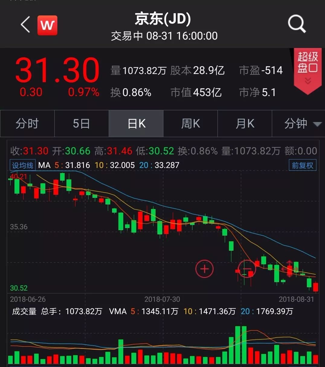Open the 分钟 dropdown
The image size is (325, 367).
pos(299,124)
